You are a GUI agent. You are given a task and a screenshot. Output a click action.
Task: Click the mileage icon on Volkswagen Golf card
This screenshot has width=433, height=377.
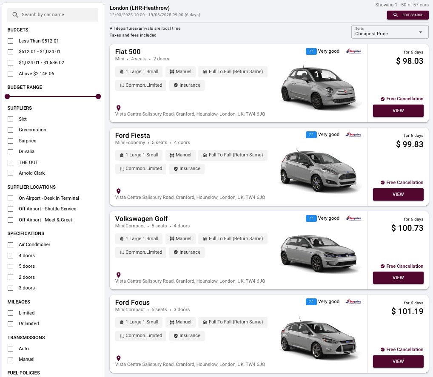click(122, 252)
